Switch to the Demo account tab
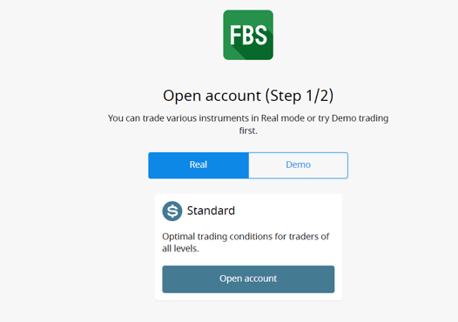 pos(299,165)
